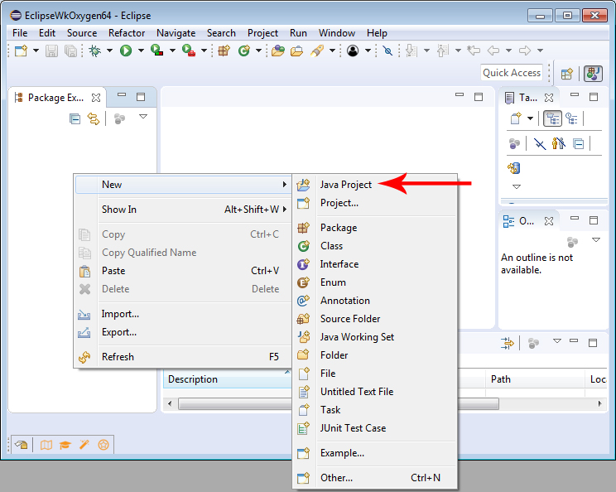
Task: Click Paste in context menu
Action: (183, 271)
